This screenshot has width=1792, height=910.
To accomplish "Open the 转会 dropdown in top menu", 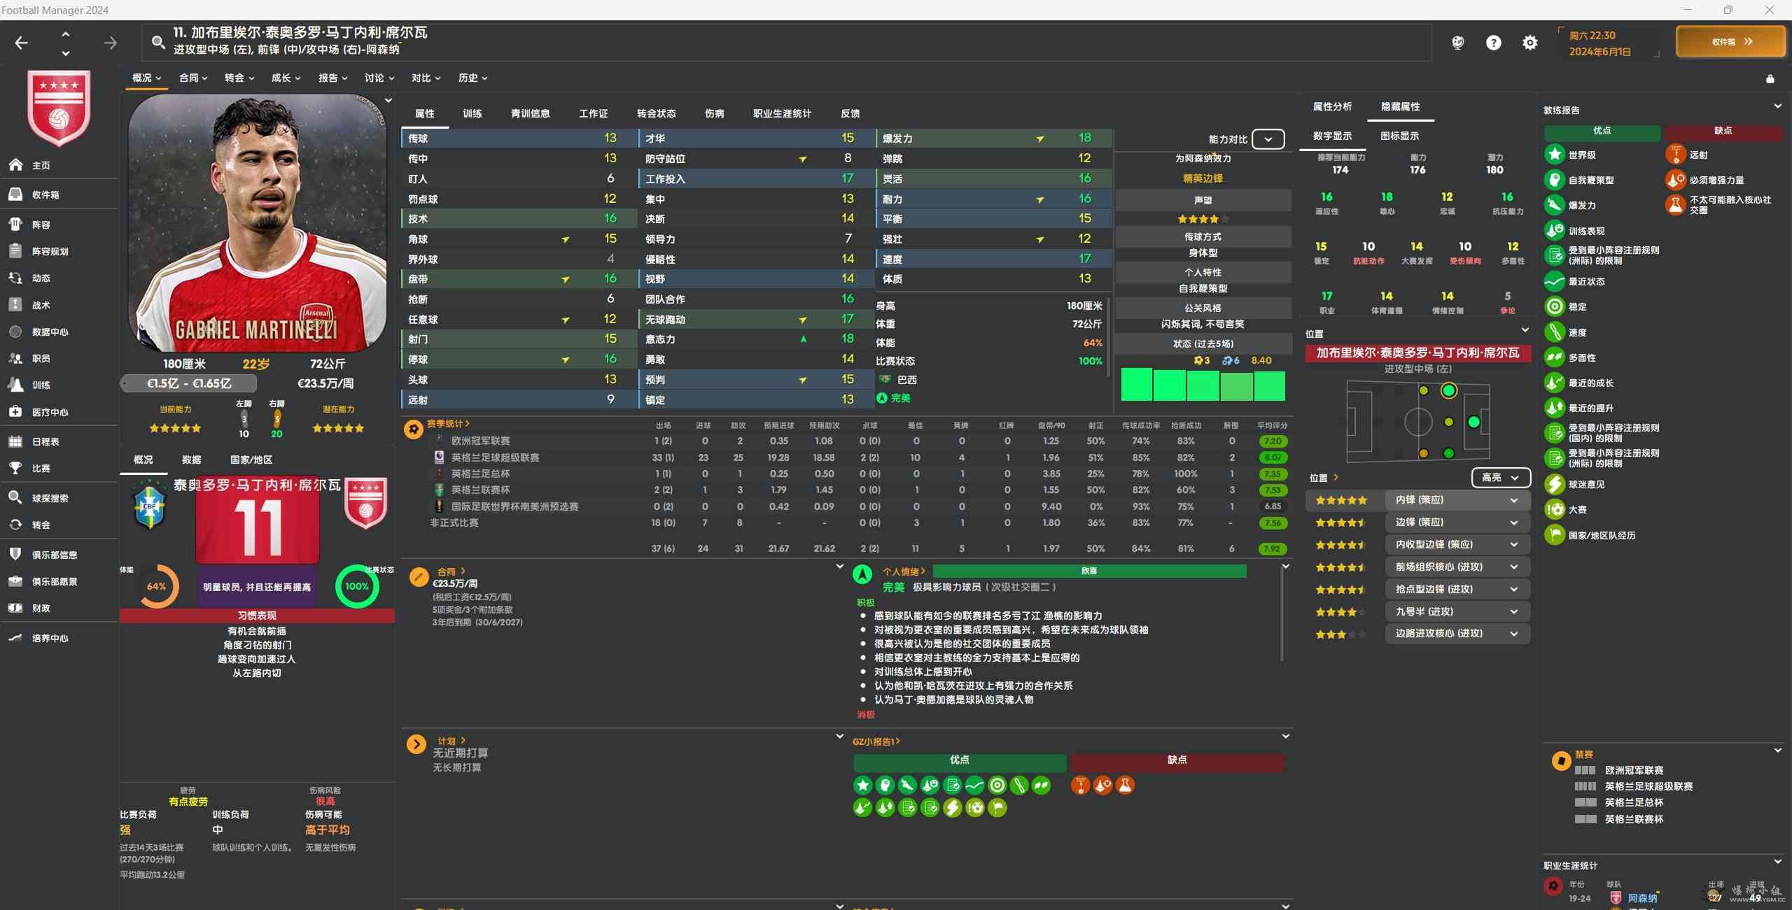I will point(239,78).
